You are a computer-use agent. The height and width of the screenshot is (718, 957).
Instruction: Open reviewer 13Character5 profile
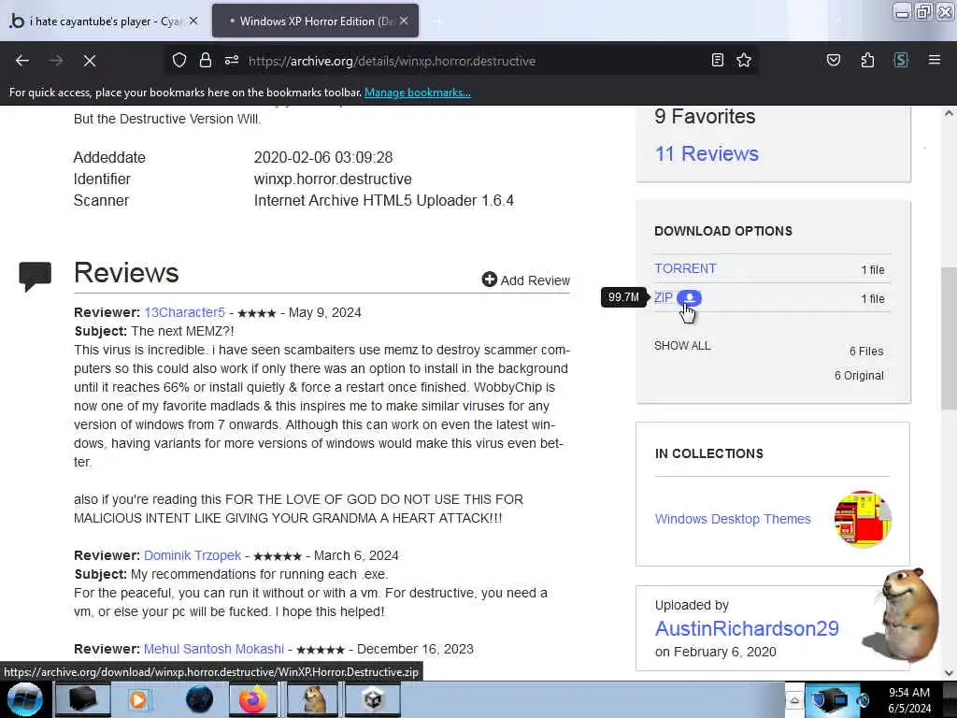[x=184, y=312]
